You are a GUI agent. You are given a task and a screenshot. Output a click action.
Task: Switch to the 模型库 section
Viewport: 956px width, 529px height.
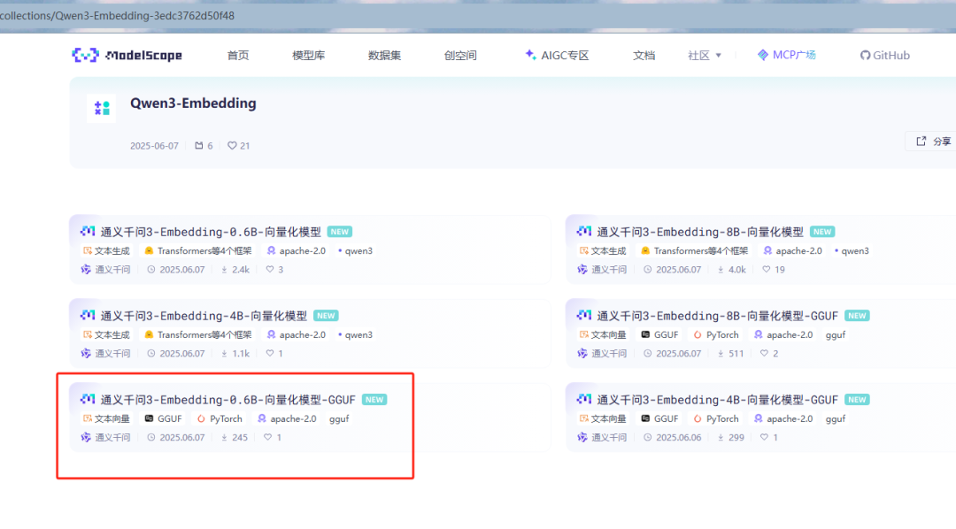308,54
